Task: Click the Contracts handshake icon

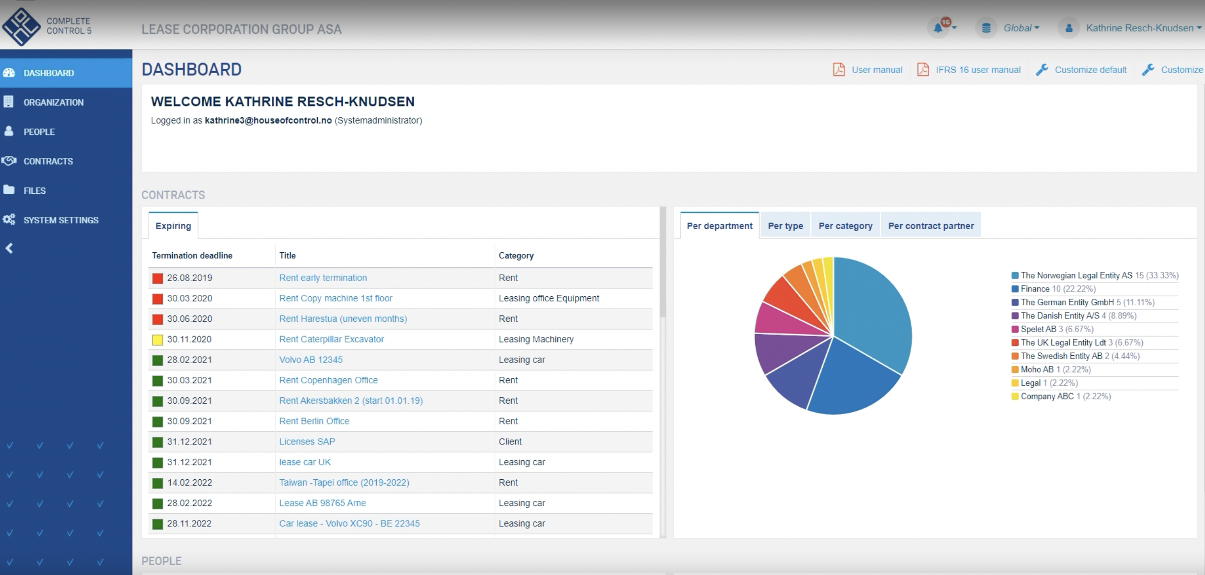Action: pos(9,160)
